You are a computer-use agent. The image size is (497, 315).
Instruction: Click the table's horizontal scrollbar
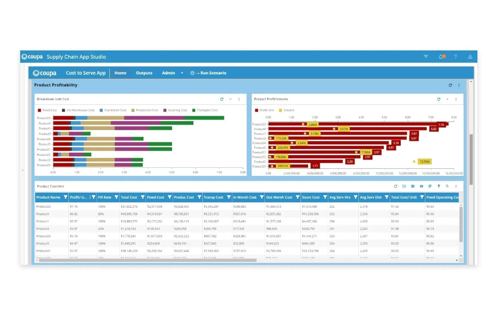pyautogui.click(x=148, y=260)
